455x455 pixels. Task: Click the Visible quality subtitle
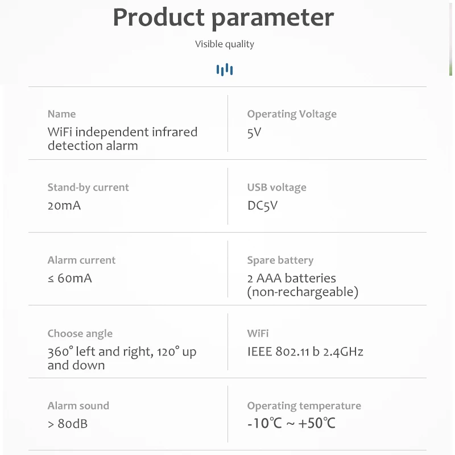coord(225,44)
